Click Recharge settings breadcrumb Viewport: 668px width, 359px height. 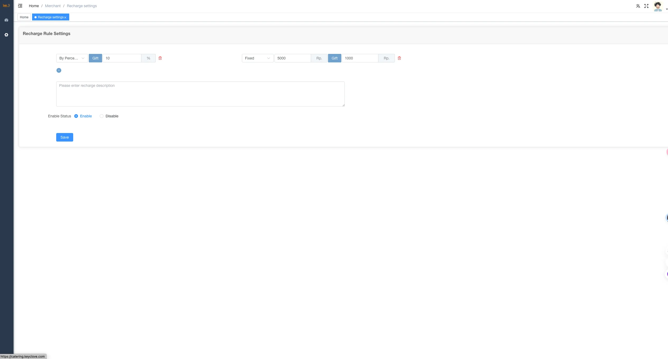(82, 6)
